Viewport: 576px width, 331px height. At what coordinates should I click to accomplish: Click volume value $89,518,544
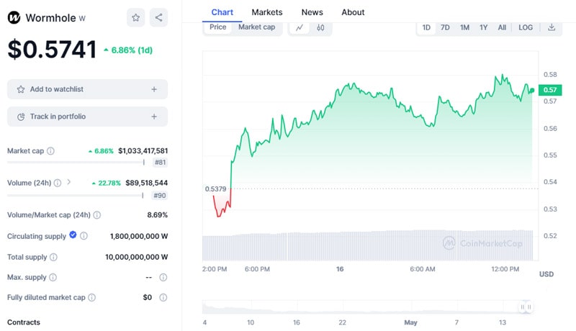[x=147, y=183]
